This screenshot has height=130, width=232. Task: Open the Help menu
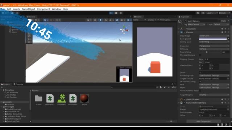65,9
